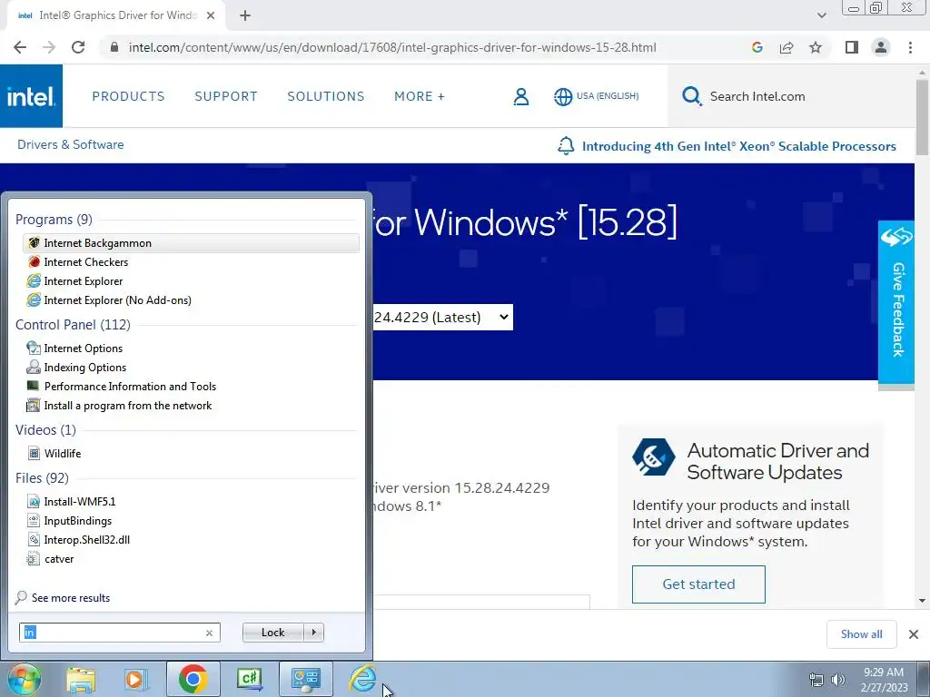Click the Windows Start orb
930x697 pixels.
click(x=25, y=679)
